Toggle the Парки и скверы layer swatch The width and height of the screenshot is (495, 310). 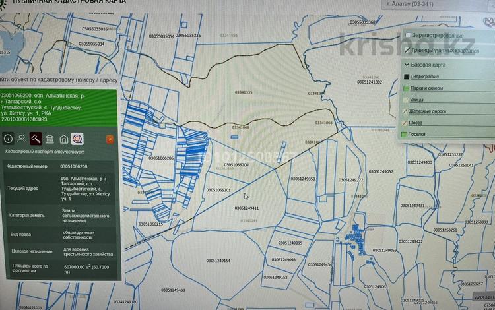pyautogui.click(x=406, y=88)
